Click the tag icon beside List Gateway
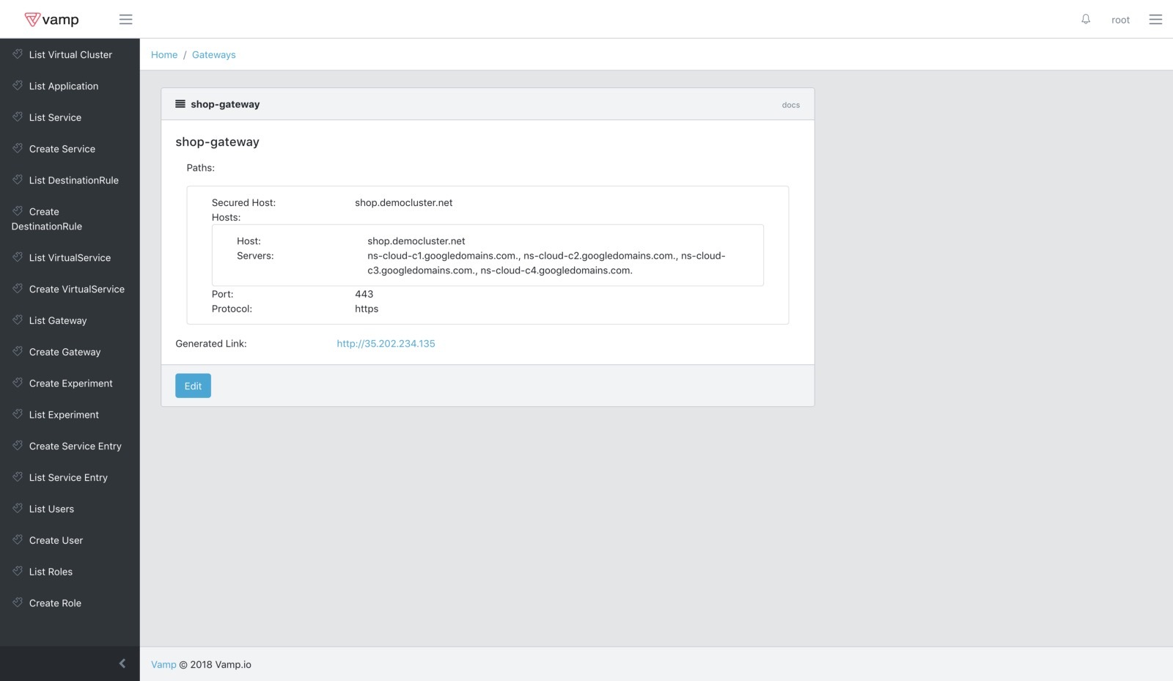This screenshot has width=1173, height=681. click(18, 320)
